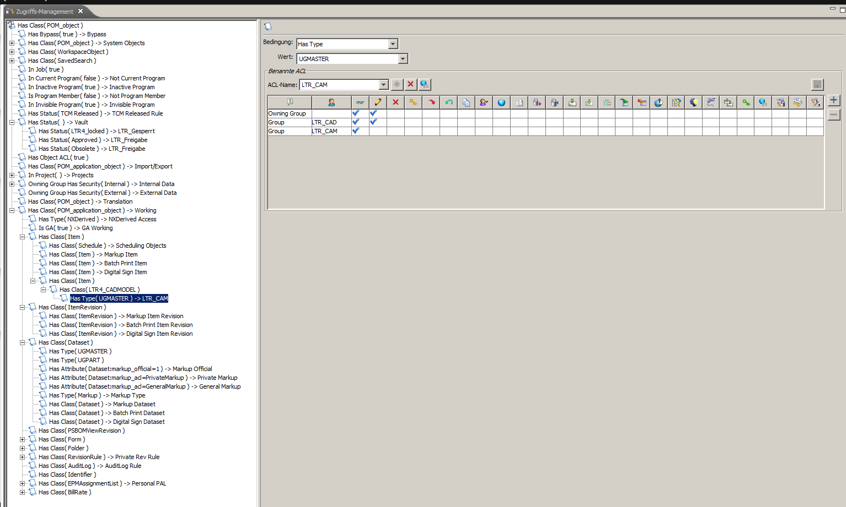The height and width of the screenshot is (507, 846).
Task: Click the blue plus add-row button
Action: (834, 100)
